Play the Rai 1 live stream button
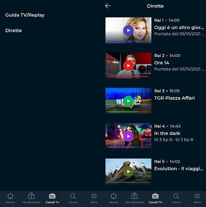The image size is (206, 207). coord(128,30)
